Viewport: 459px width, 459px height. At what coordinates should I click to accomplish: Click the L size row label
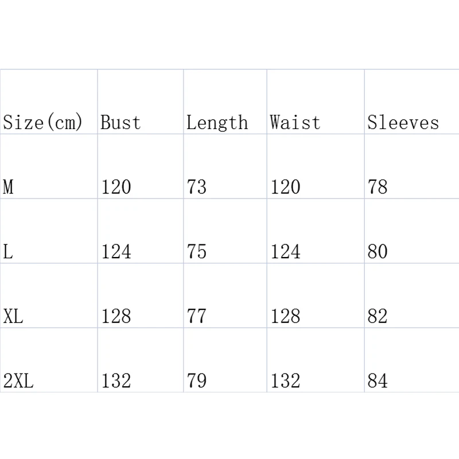pos(7,251)
